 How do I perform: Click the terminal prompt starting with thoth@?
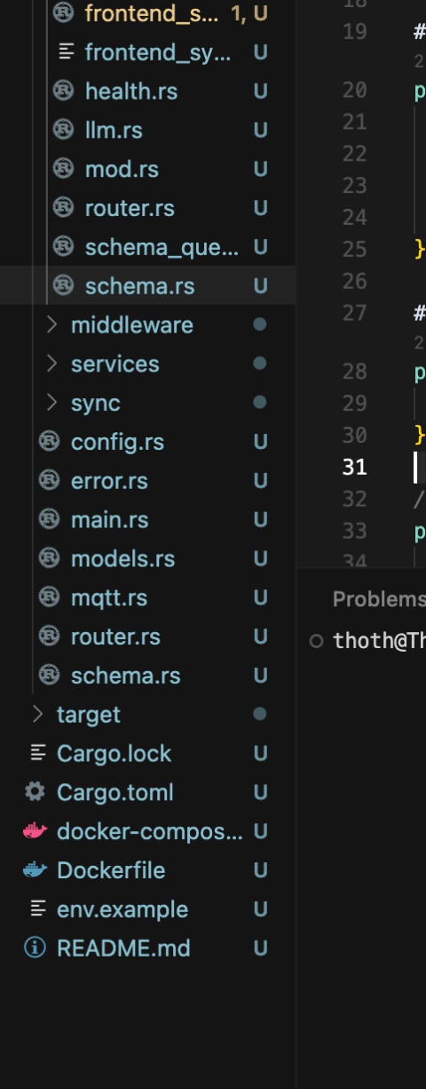[x=379, y=641]
